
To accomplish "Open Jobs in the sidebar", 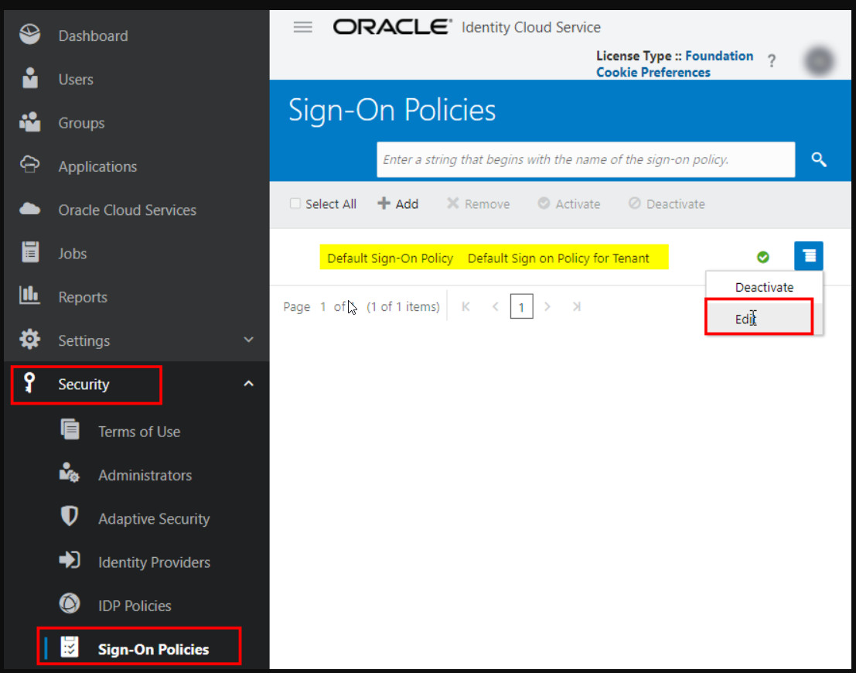I will pos(73,254).
